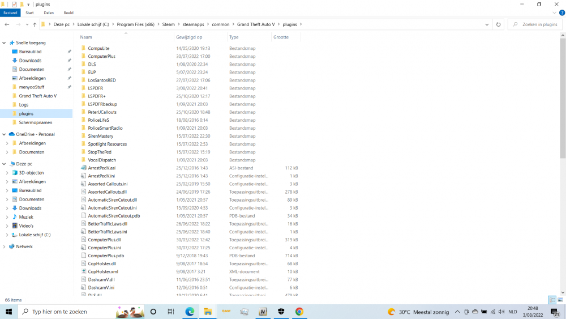This screenshot has height=319, width=566.
Task: Open the weather widget showing 30°C
Action: [x=418, y=312]
